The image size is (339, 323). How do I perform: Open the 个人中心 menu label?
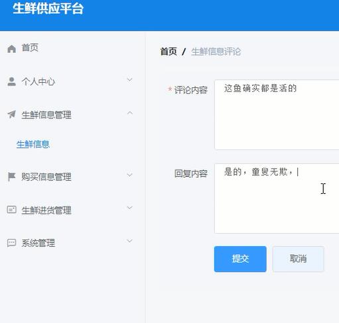(38, 81)
